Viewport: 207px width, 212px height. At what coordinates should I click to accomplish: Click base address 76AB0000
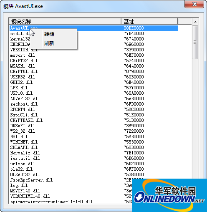pyautogui.click(x=134, y=98)
